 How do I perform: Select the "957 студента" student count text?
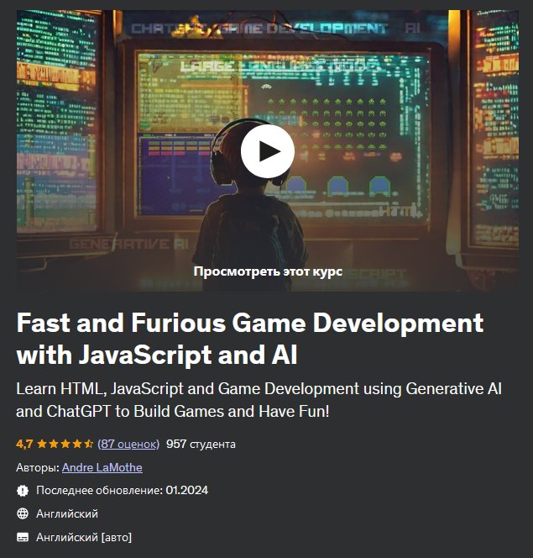pos(201,444)
